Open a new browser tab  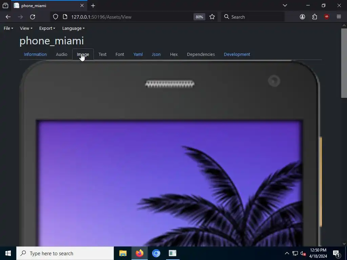click(x=93, y=6)
